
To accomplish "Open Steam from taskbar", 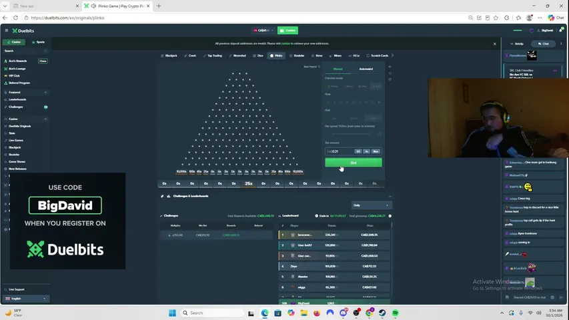I will click(x=382, y=313).
